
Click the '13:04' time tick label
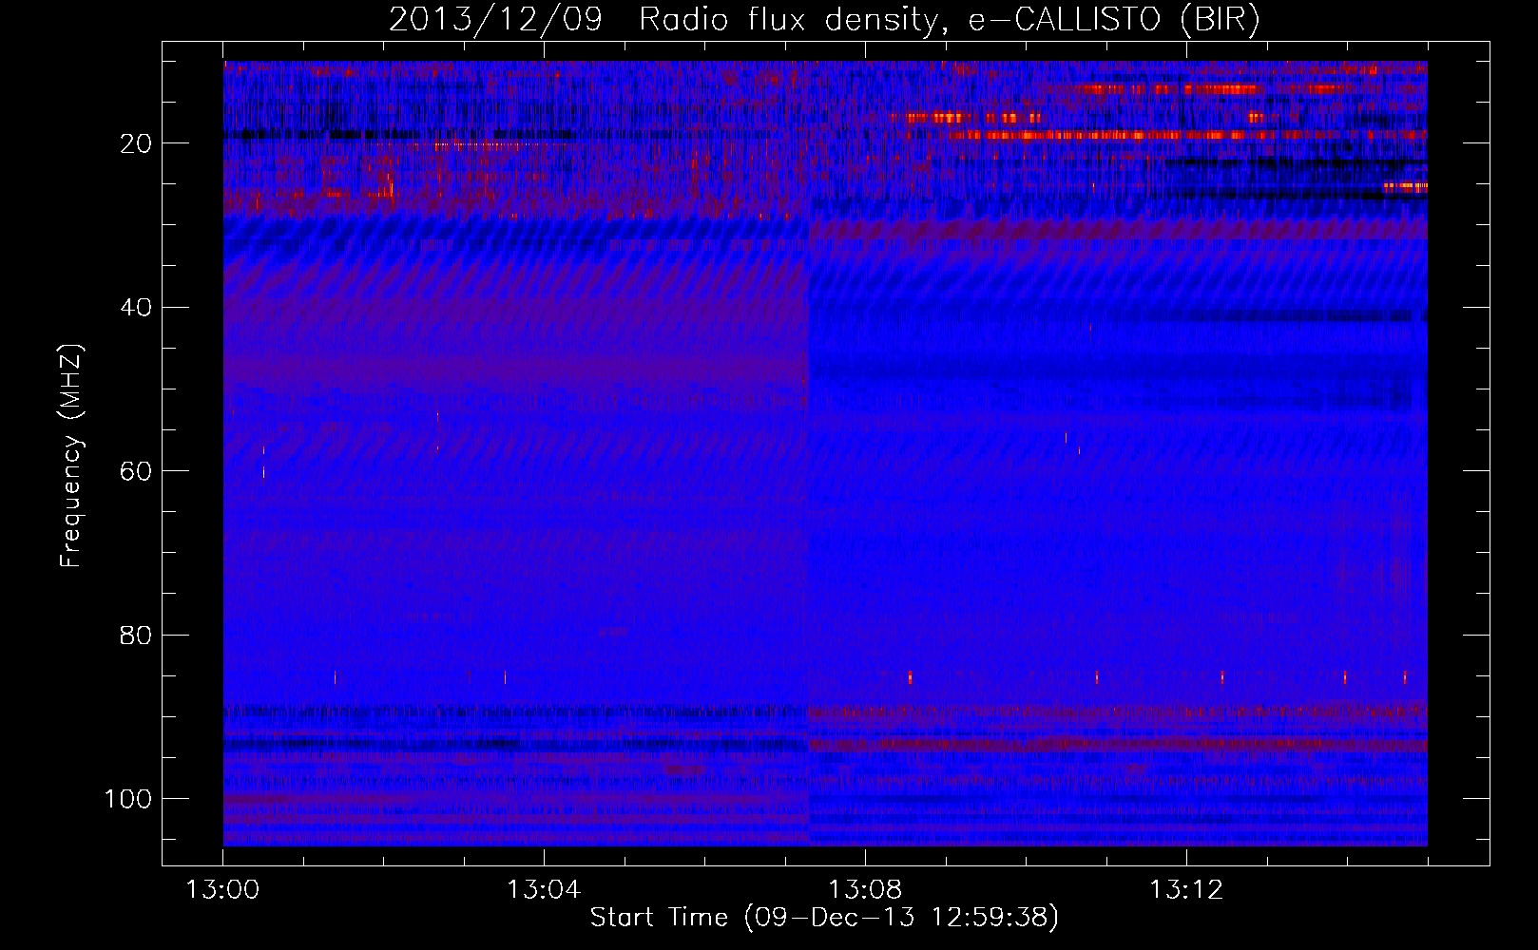click(544, 890)
